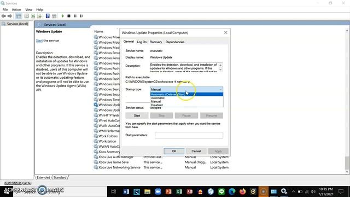Switch to the Standard view tab
Screen dimensions: 350x197
(60, 177)
